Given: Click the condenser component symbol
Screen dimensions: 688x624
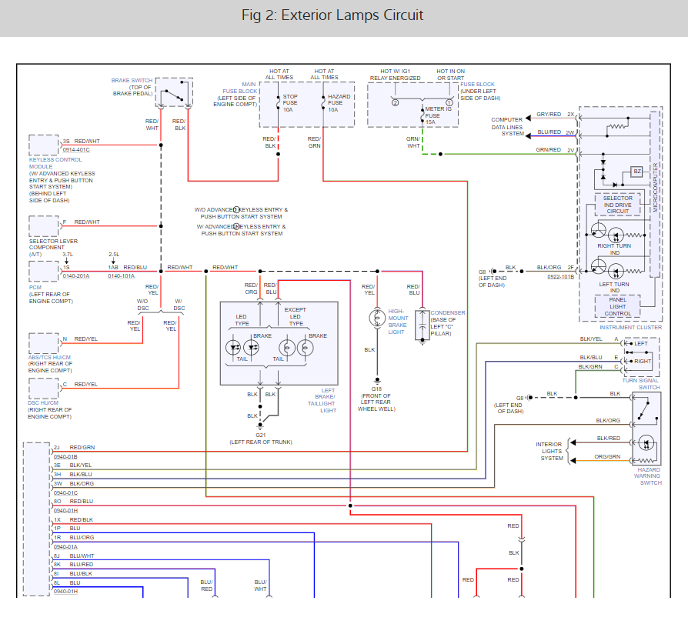Looking at the screenshot, I should 422,325.
